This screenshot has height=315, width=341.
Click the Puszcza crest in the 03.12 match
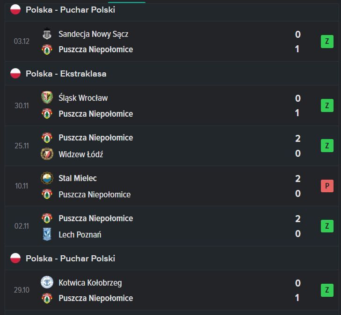[47, 49]
